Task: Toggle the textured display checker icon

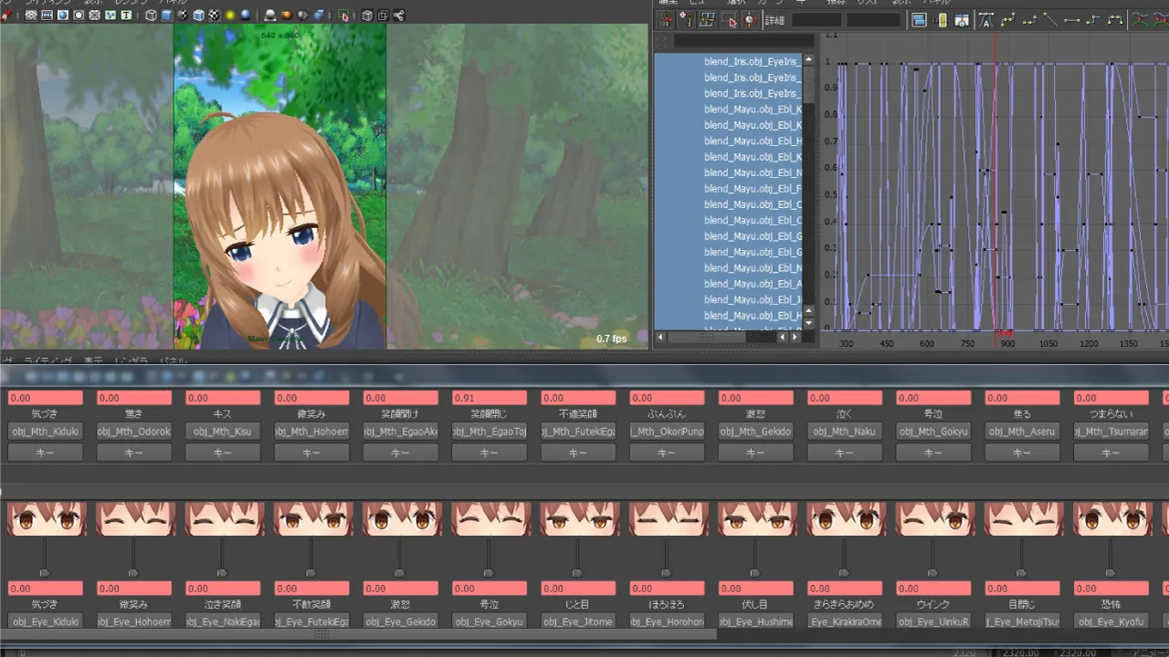Action: (214, 16)
